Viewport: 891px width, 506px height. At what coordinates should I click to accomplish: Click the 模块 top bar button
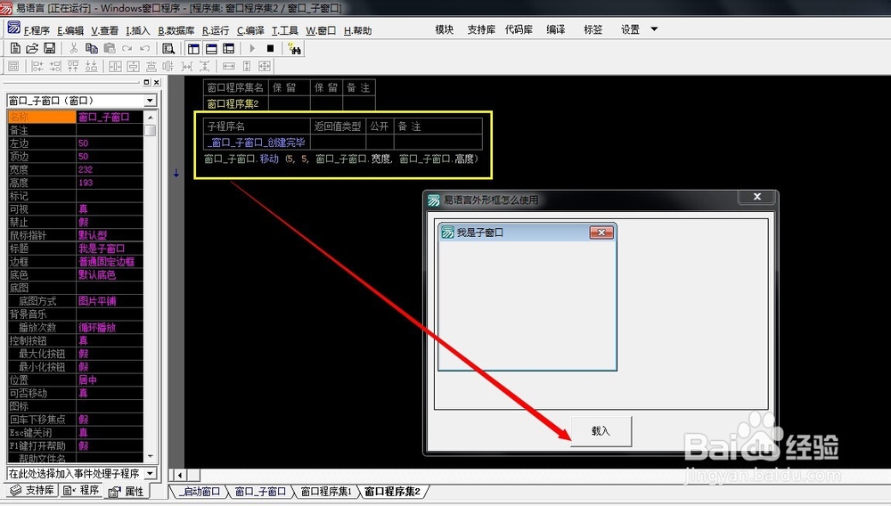tap(444, 29)
